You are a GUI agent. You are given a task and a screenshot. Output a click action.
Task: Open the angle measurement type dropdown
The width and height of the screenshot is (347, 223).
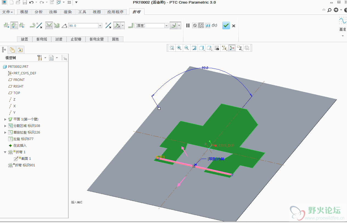123,25
